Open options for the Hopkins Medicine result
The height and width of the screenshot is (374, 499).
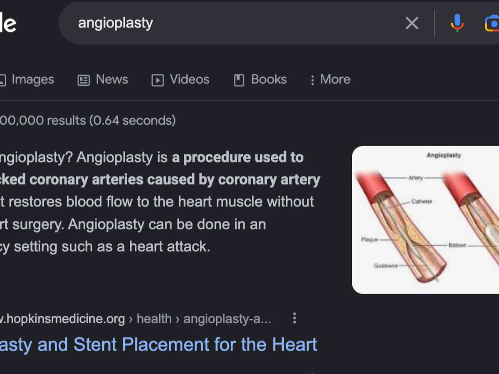tap(294, 319)
